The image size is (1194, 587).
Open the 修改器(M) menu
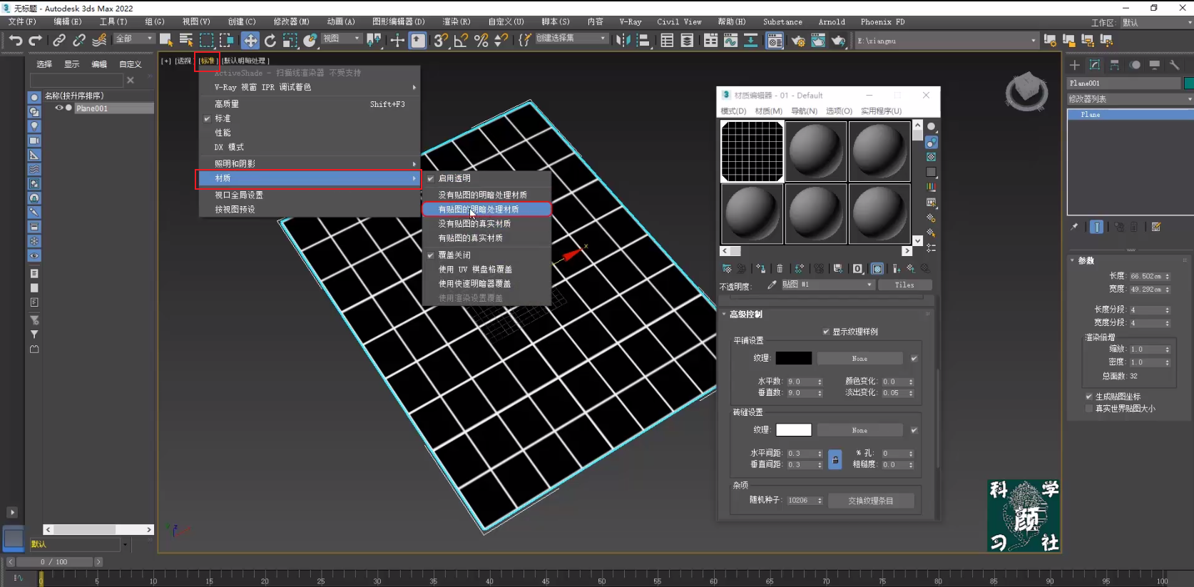click(291, 22)
